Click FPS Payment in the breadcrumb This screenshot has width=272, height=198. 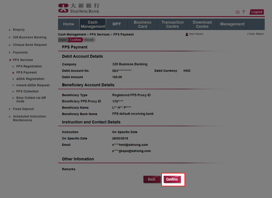click(x=123, y=35)
